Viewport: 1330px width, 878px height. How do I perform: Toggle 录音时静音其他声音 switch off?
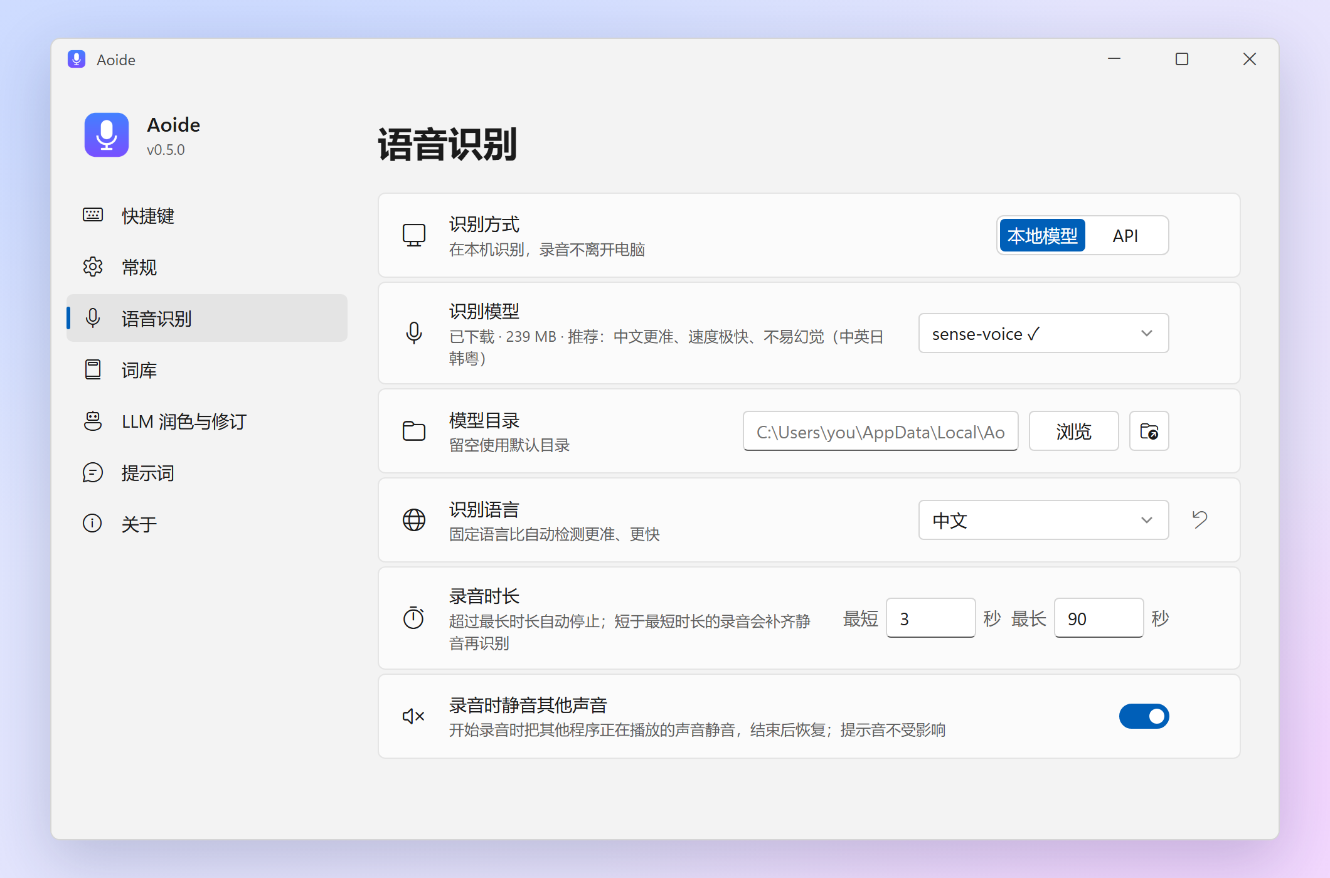pyautogui.click(x=1144, y=716)
